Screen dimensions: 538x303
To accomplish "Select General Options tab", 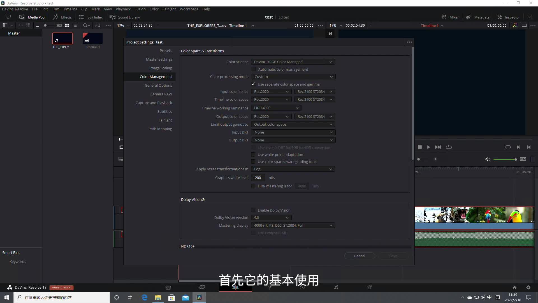I will [x=158, y=85].
